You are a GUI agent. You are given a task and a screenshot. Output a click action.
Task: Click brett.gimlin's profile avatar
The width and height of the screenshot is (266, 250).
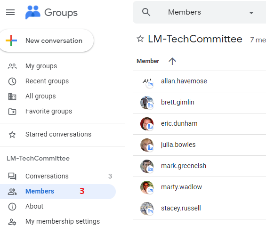pyautogui.click(x=147, y=103)
